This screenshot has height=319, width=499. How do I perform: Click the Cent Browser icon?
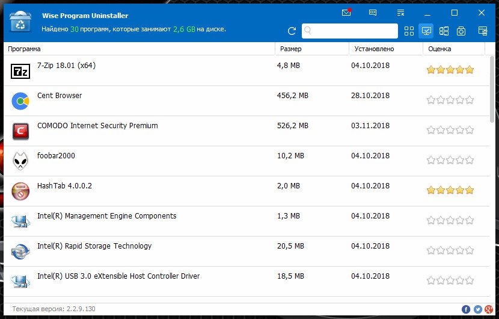click(20, 101)
